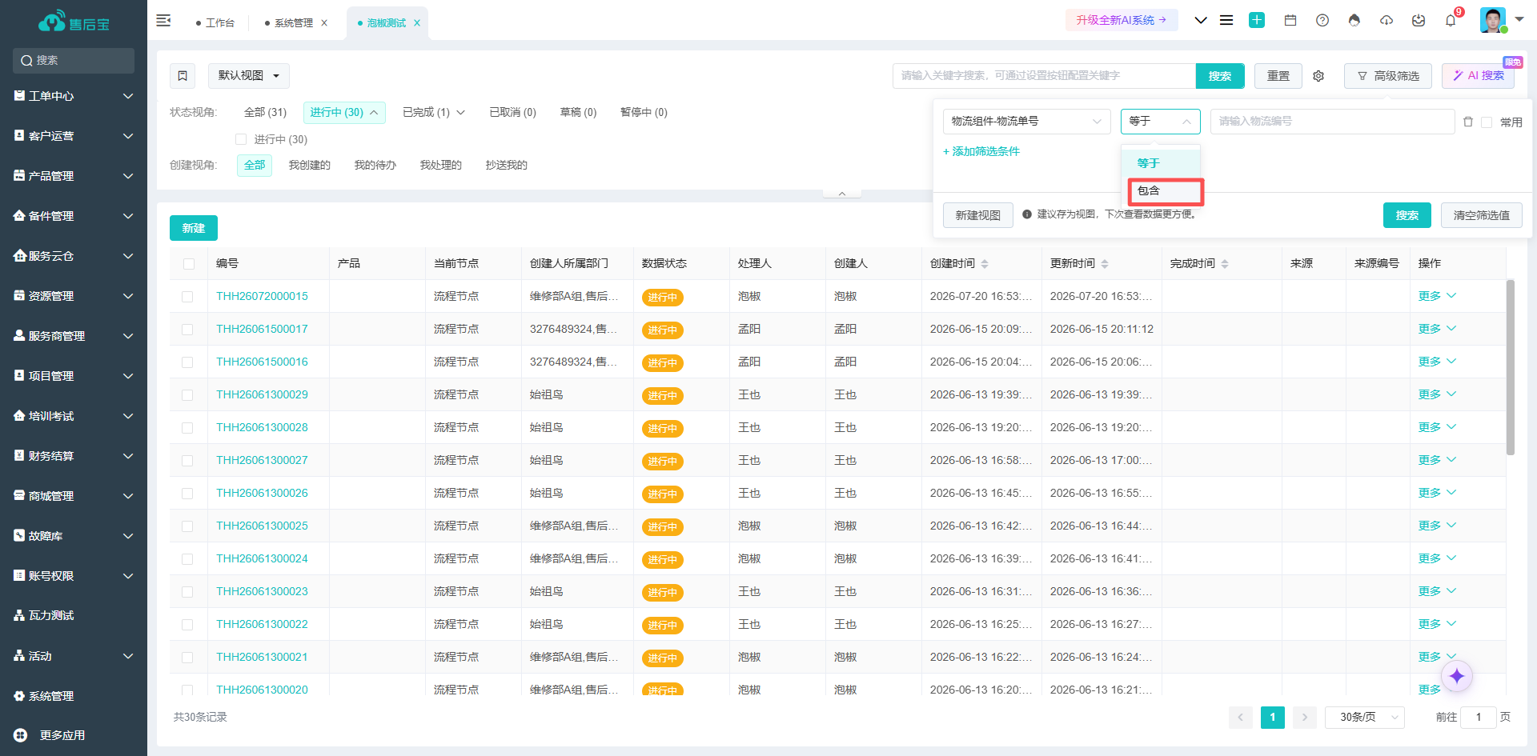Open the floating AI assistant star icon
The height and width of the screenshot is (756, 1537).
click(x=1457, y=676)
